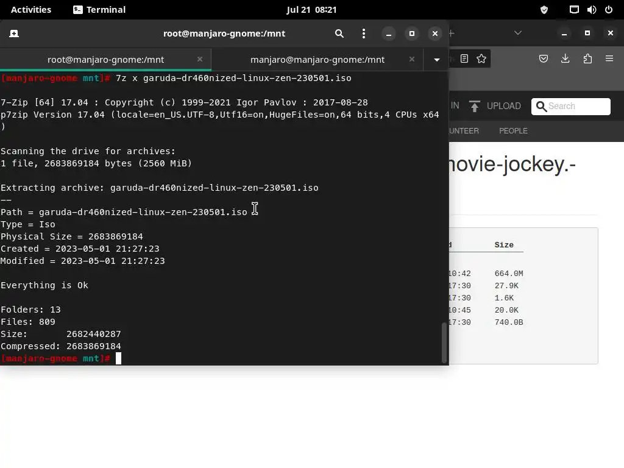Open the power menu icon
624x468 pixels.
[x=609, y=10]
